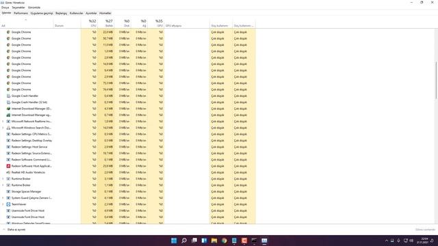This screenshot has width=438, height=246.
Task: Click the Radeon Settings Host Service icon
Action: [8, 147]
